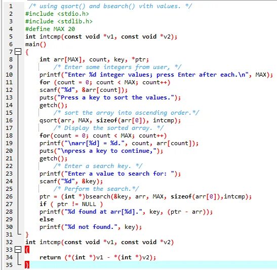The height and width of the screenshot is (270, 277).
Task: Click the '#define MAX 20' line
Action: click(50, 29)
